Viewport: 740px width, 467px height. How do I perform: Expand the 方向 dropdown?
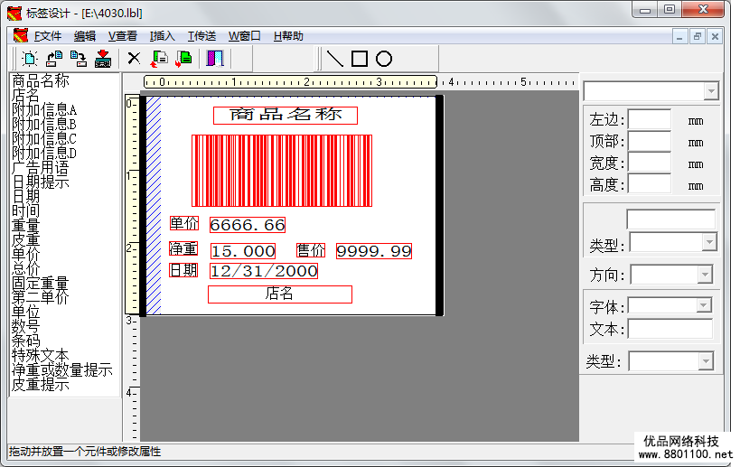pos(705,274)
